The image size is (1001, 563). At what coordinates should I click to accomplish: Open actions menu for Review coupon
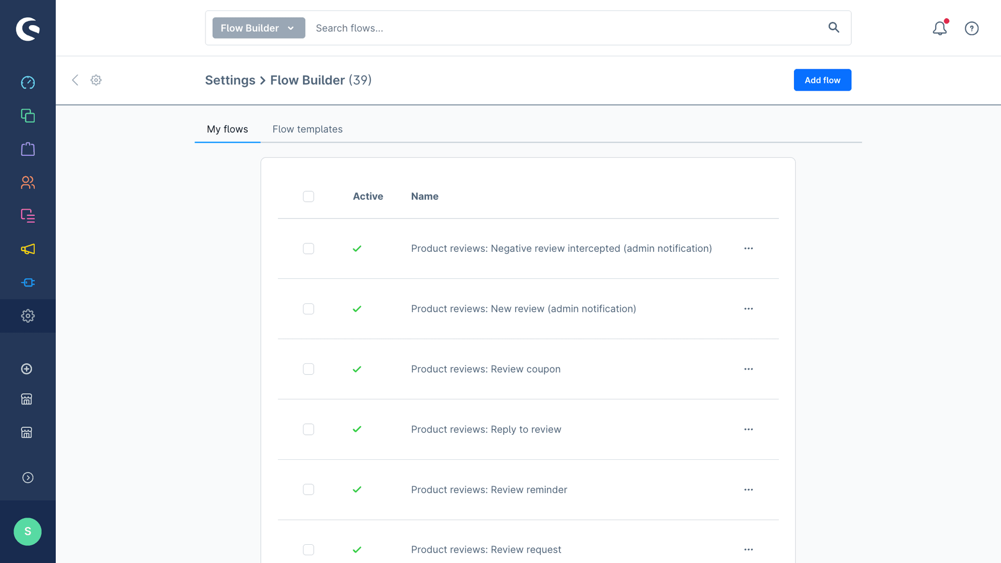[749, 369]
